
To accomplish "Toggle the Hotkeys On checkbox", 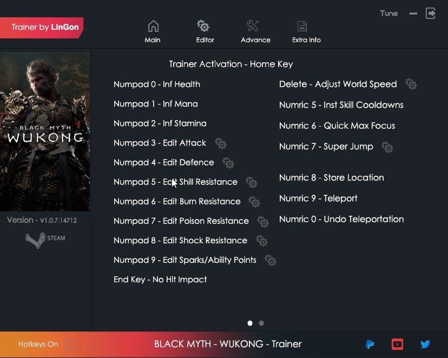I will (71, 344).
